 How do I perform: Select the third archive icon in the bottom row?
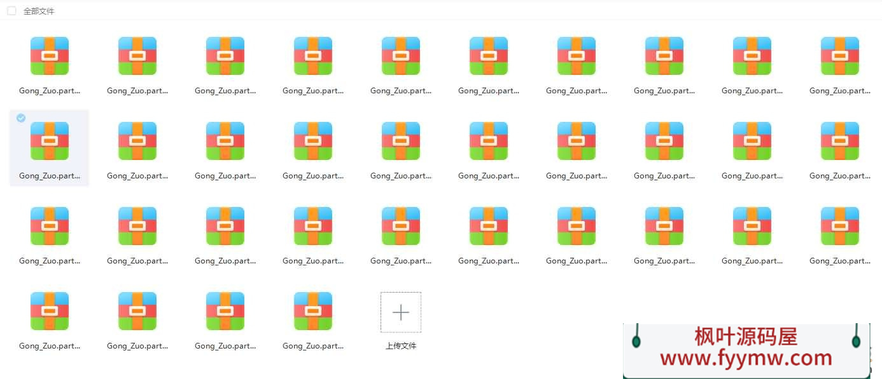pyautogui.click(x=225, y=311)
